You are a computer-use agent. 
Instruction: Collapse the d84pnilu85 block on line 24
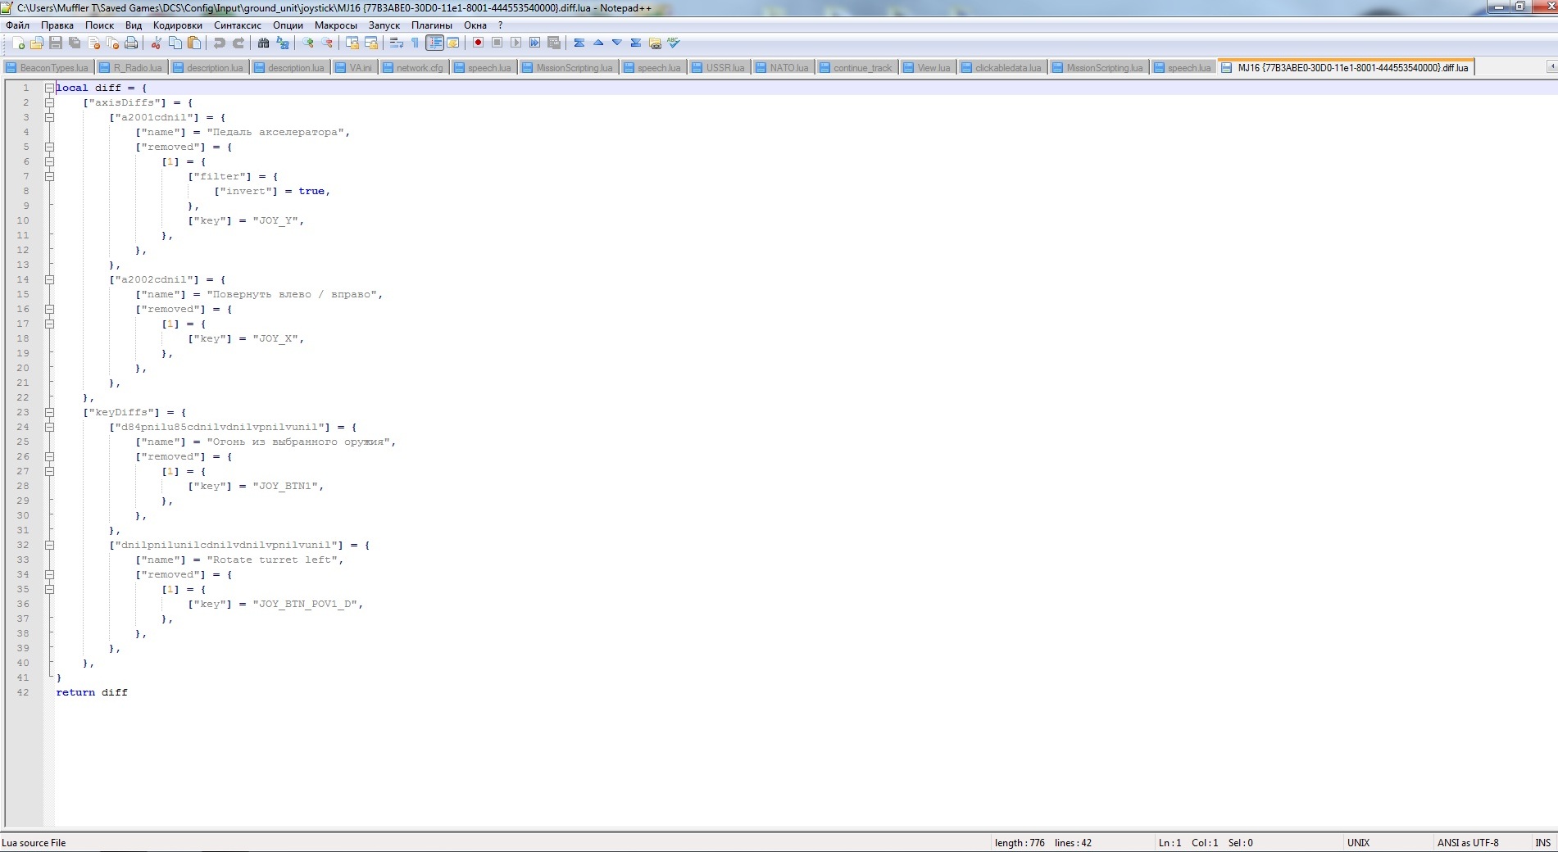click(49, 427)
